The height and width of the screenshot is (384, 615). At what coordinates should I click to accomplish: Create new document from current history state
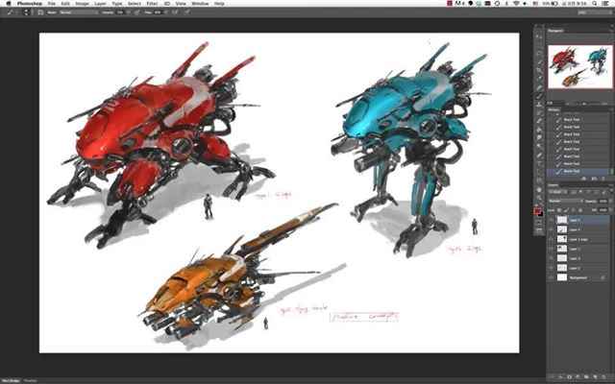[x=584, y=179]
